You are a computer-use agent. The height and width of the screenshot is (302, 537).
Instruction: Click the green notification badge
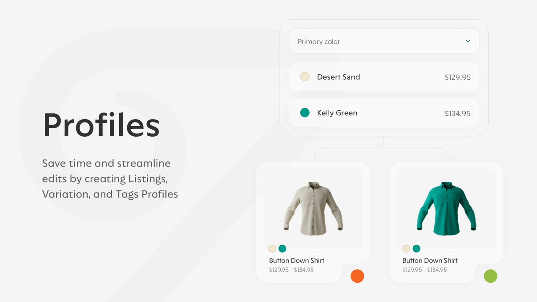point(490,276)
